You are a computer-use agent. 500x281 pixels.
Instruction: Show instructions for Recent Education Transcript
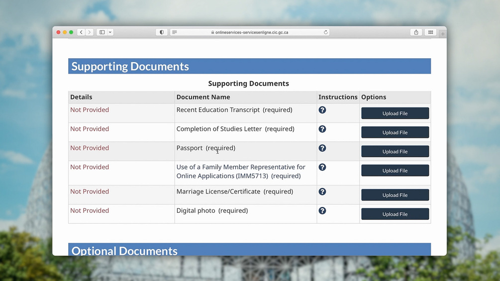[322, 110]
